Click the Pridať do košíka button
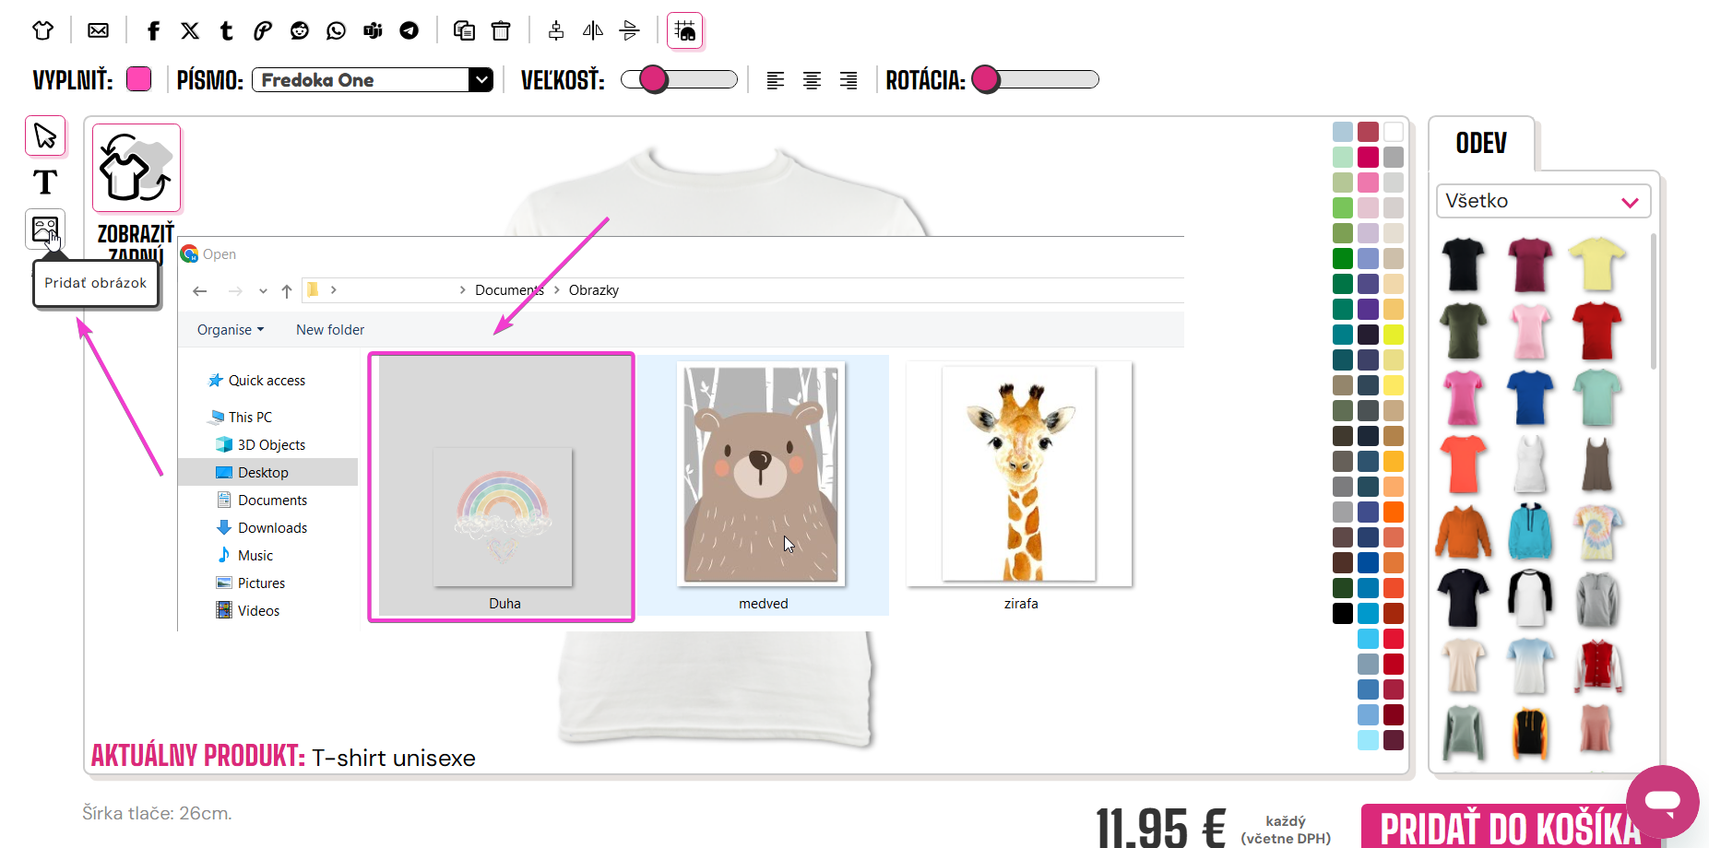 (x=1509, y=827)
